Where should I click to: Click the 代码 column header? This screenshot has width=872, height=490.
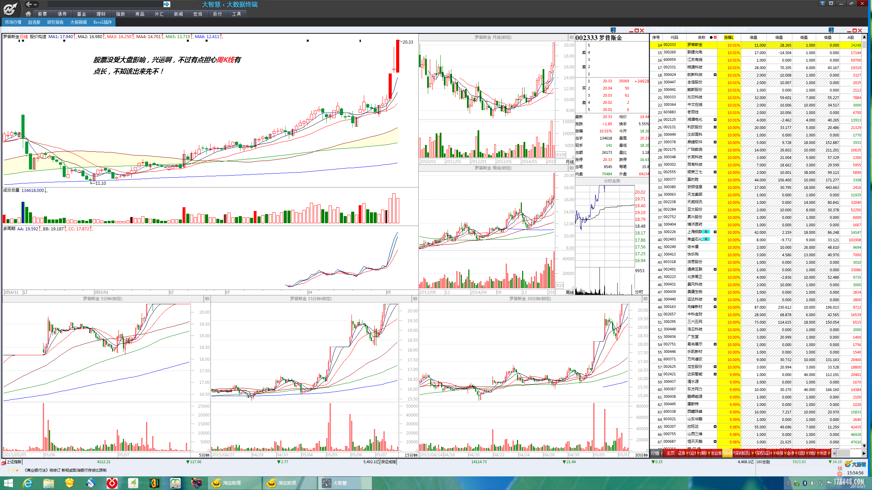(674, 37)
